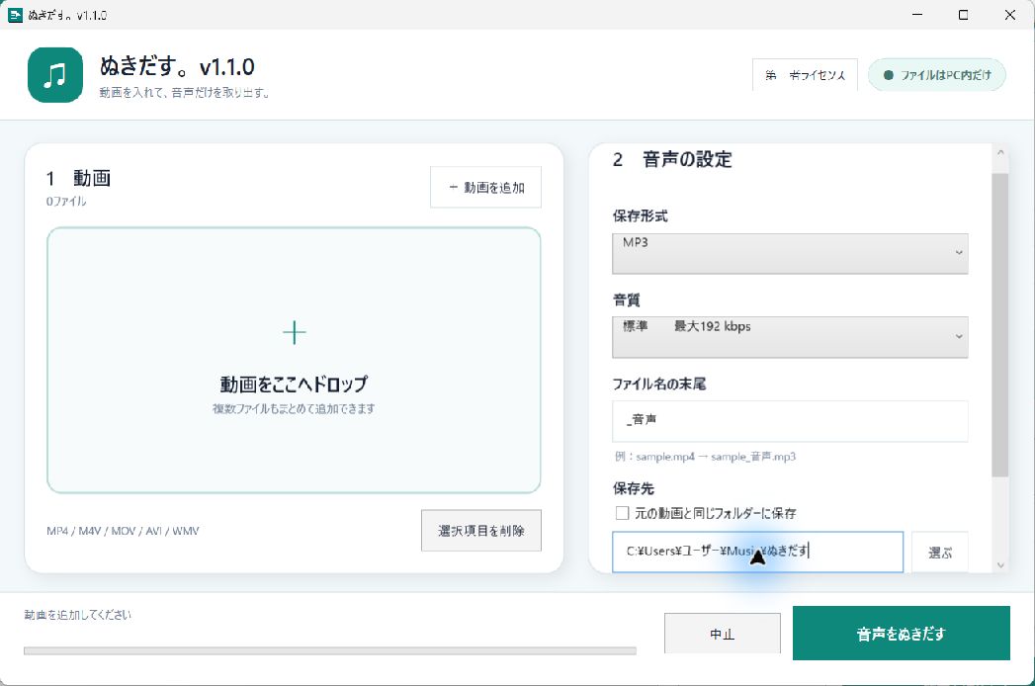Click the small app icon in title bar
Viewport: 1035px width, 686px height.
[15, 15]
